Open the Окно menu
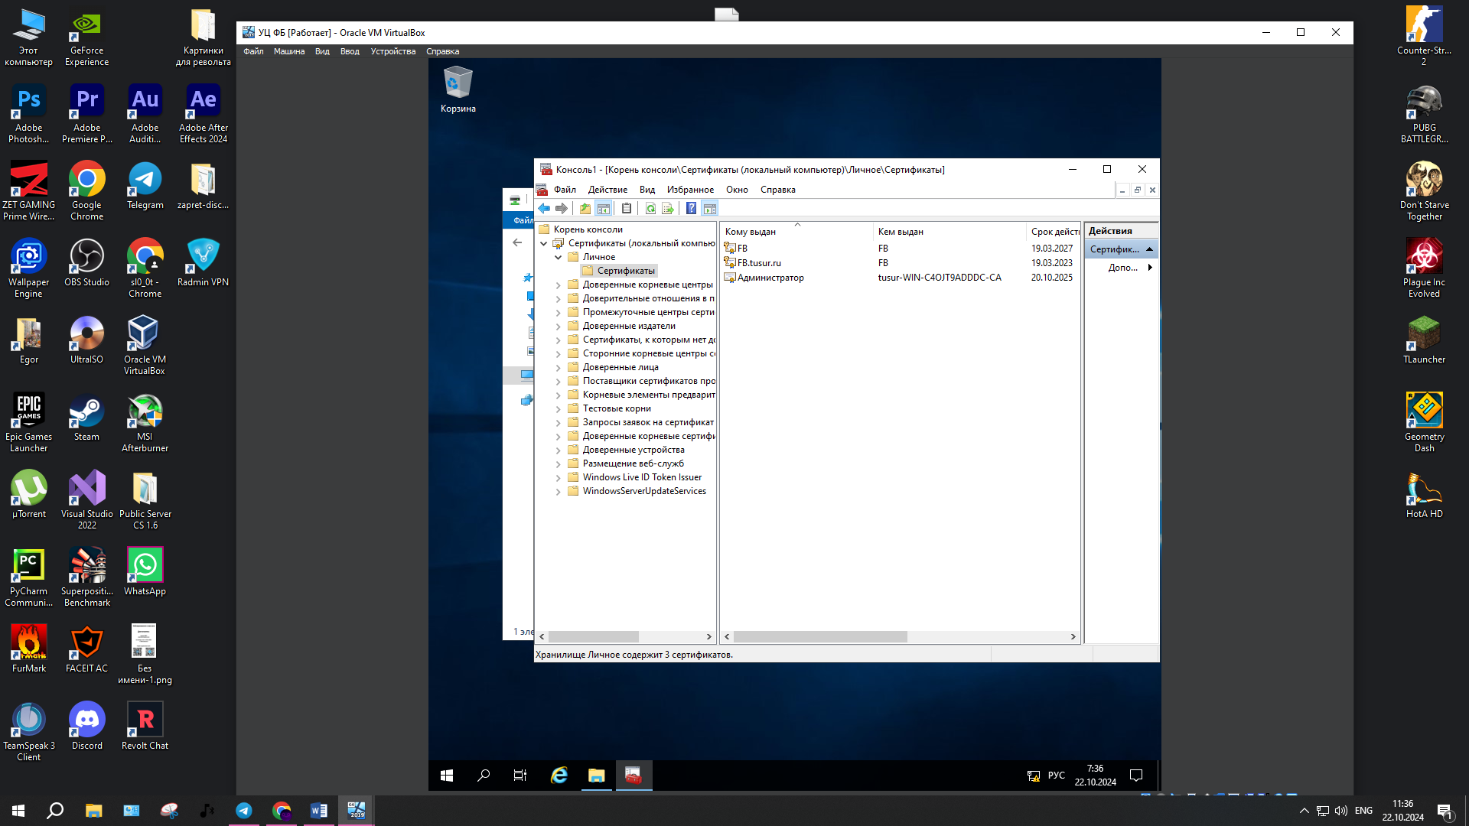The image size is (1469, 826). point(737,190)
